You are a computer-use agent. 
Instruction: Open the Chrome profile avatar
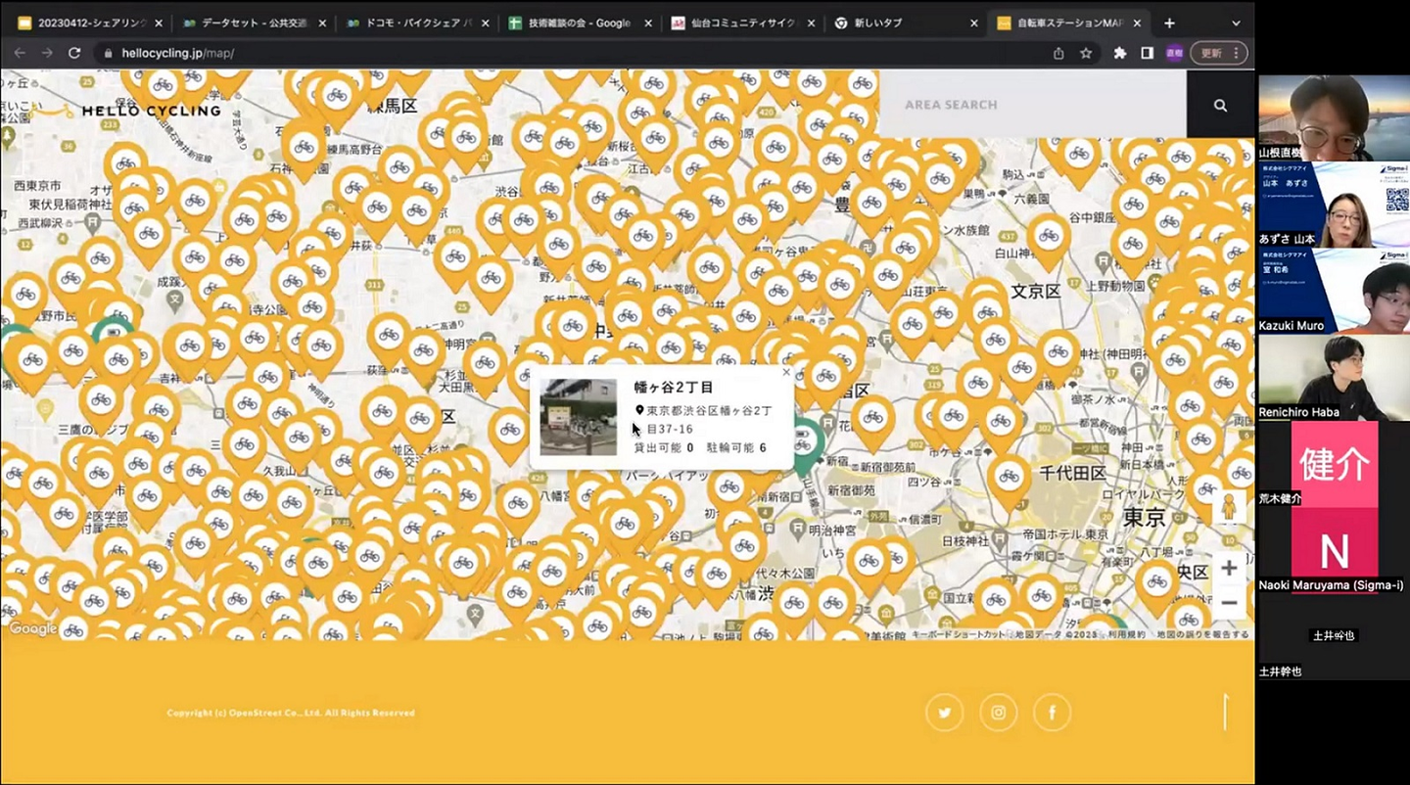tap(1173, 53)
